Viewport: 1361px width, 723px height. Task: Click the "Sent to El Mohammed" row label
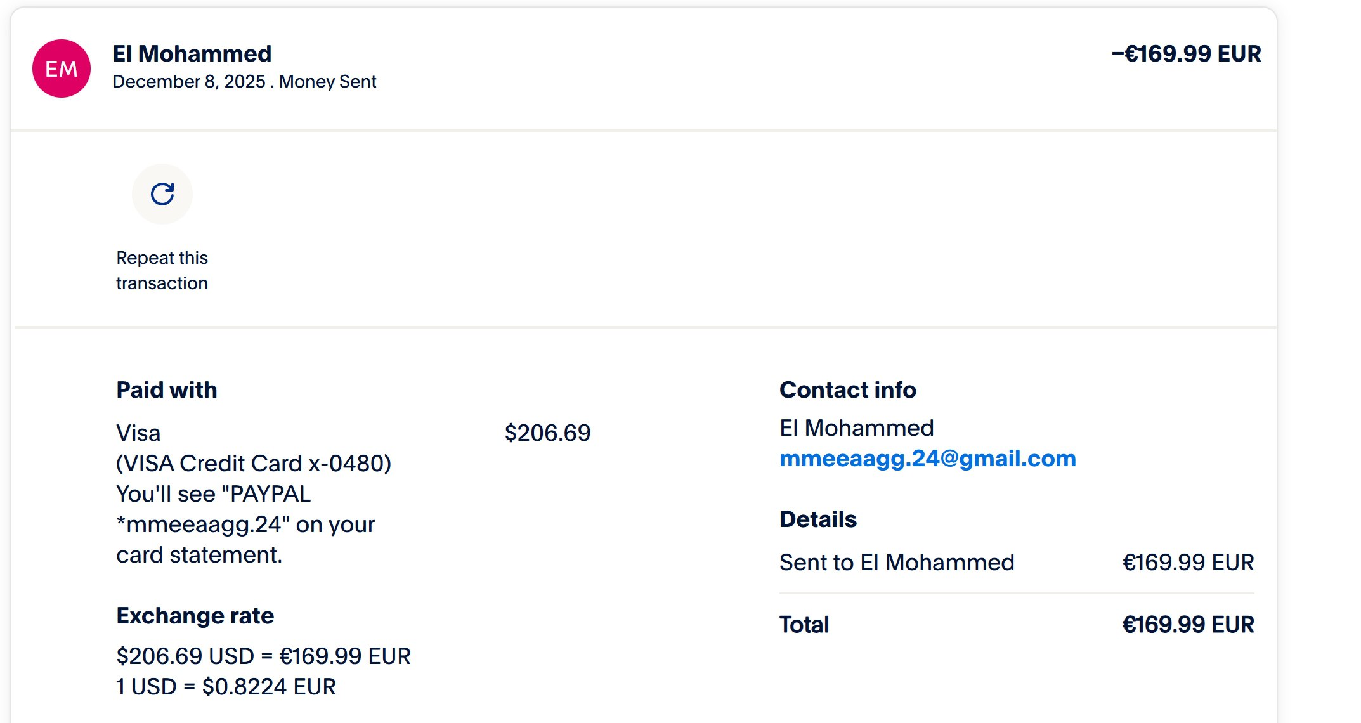(897, 563)
